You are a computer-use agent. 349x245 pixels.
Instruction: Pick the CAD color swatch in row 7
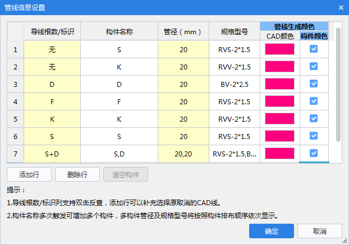click(x=279, y=153)
